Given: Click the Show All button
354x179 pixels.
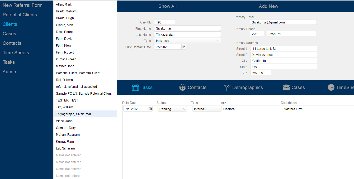Looking at the screenshot, I should click(167, 6).
